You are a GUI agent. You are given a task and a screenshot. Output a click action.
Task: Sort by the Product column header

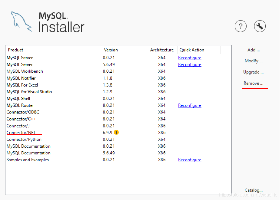[53, 50]
